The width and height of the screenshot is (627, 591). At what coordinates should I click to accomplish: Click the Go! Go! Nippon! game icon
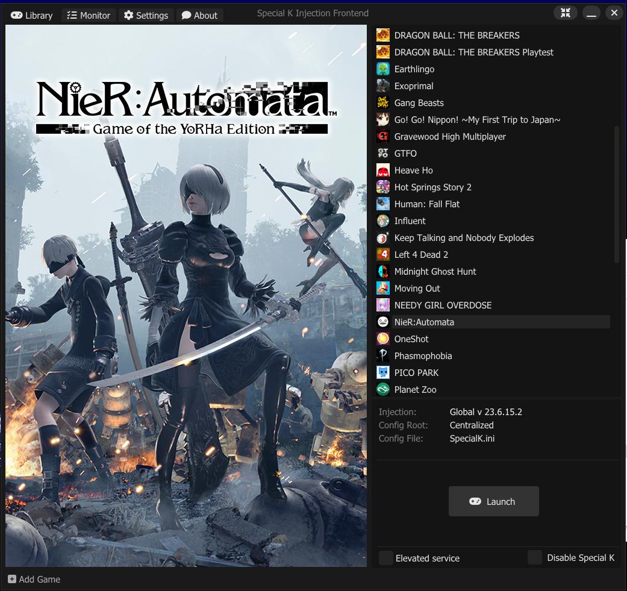tap(382, 119)
